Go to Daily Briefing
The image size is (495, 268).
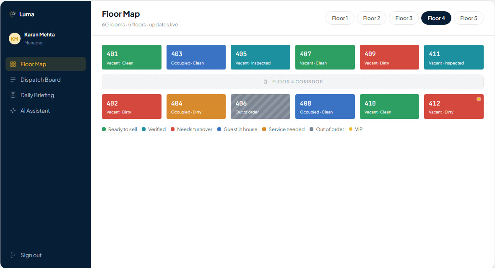[46, 95]
